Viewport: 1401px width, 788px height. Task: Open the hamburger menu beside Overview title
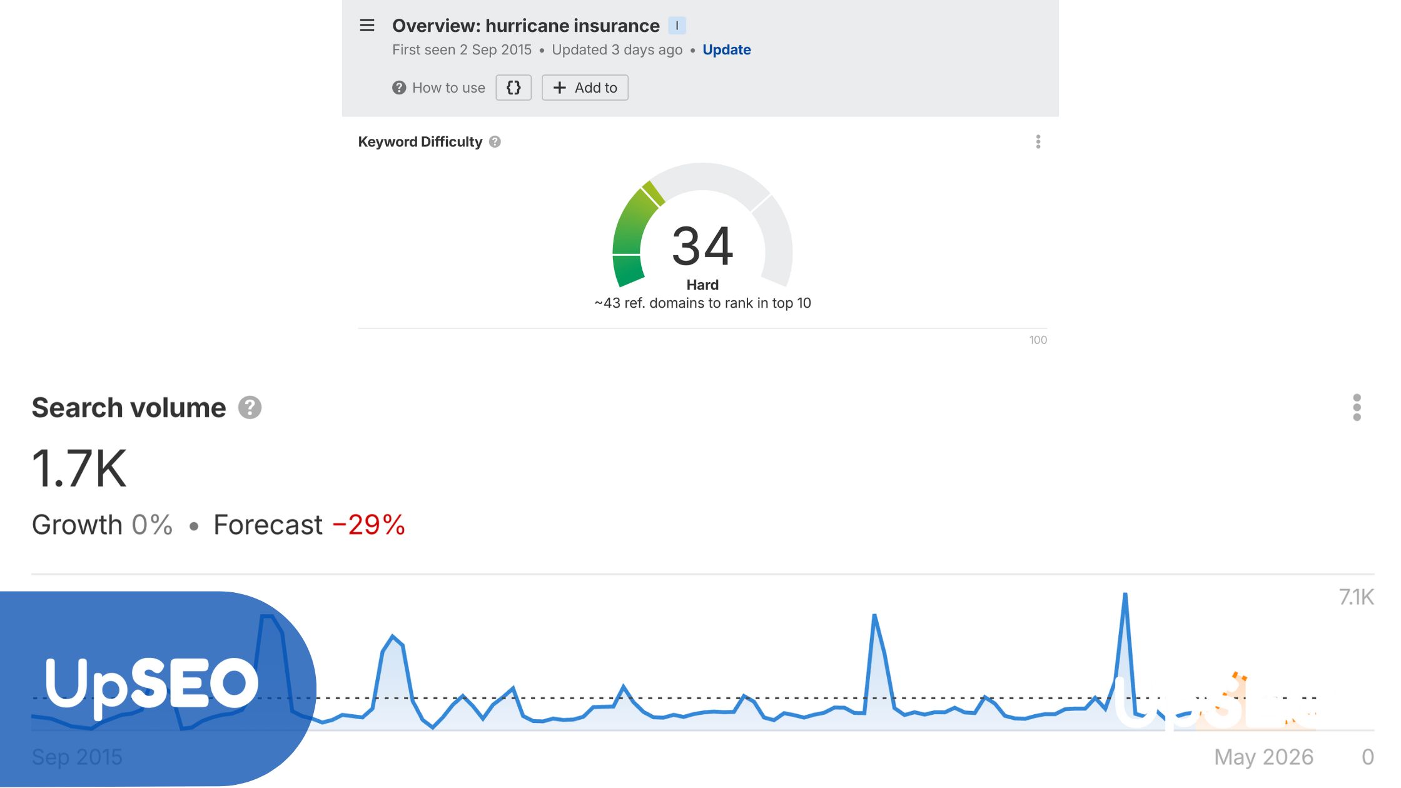[x=367, y=26]
